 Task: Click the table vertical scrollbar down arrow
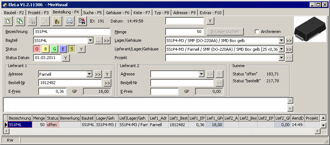pos(323,125)
